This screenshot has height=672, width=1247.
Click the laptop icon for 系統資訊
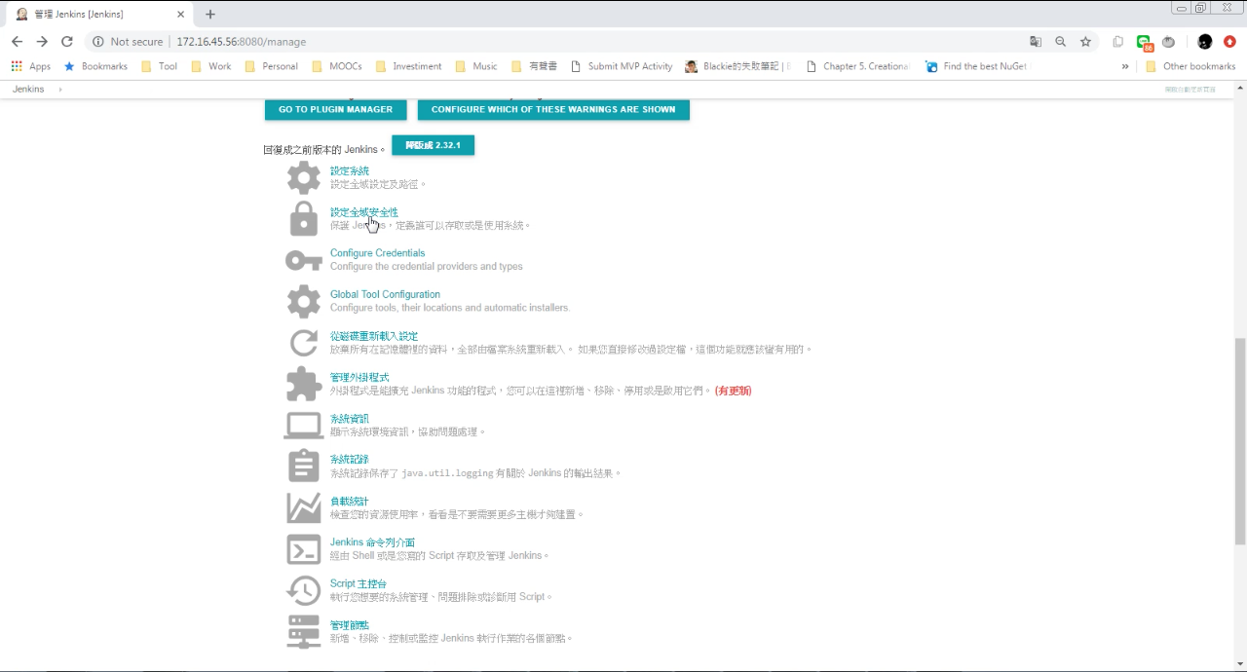pyautogui.click(x=304, y=426)
